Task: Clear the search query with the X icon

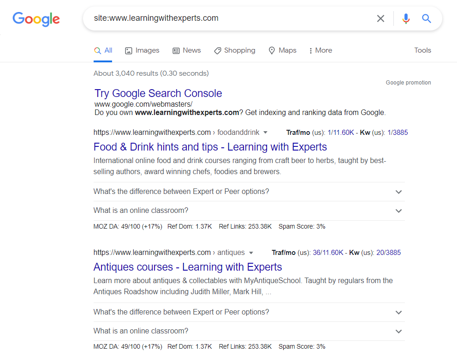Action: (380, 18)
